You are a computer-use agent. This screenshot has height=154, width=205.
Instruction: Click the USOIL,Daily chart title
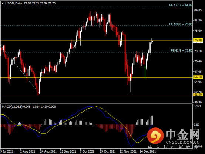point(14,3)
